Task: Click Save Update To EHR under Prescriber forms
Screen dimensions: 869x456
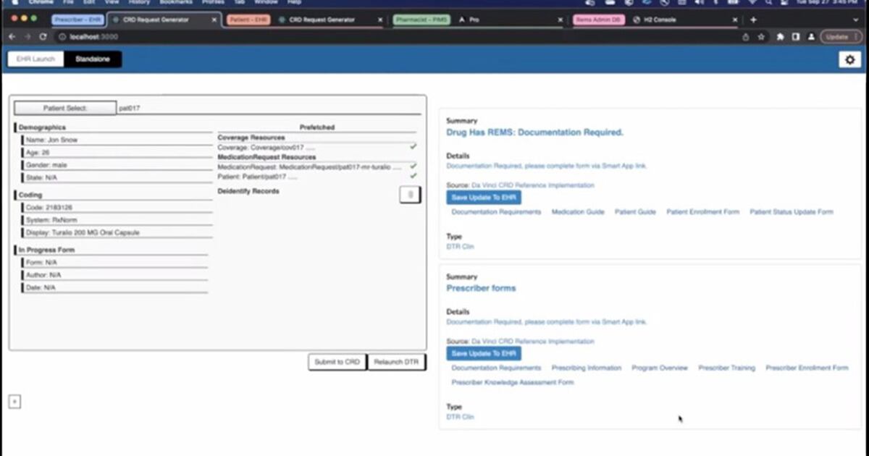Action: [x=484, y=353]
